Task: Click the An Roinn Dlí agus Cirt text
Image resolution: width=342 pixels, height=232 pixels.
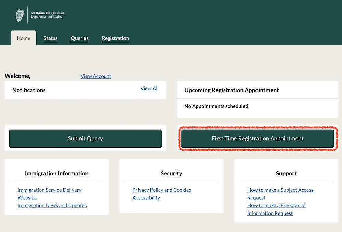Action: (48, 13)
